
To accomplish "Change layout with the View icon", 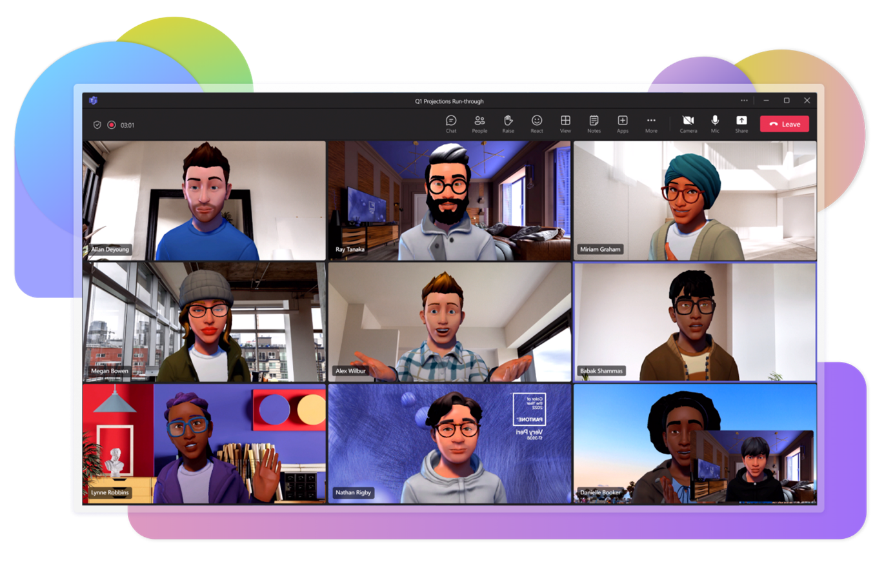I will click(x=565, y=124).
